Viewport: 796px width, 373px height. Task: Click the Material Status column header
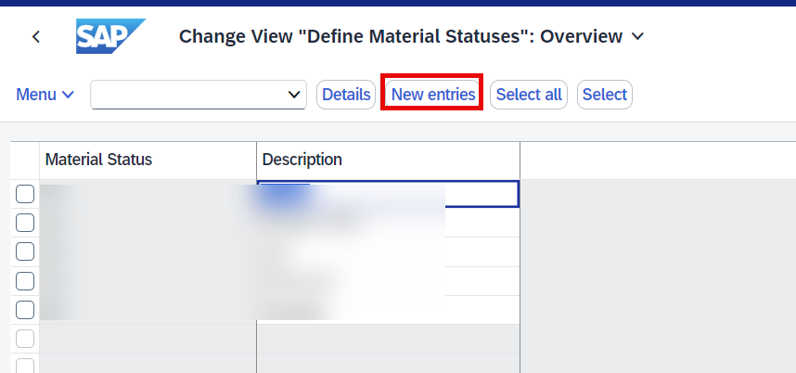(148, 160)
